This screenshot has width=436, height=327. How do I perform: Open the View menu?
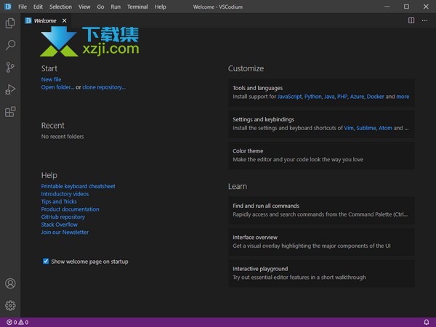point(84,7)
